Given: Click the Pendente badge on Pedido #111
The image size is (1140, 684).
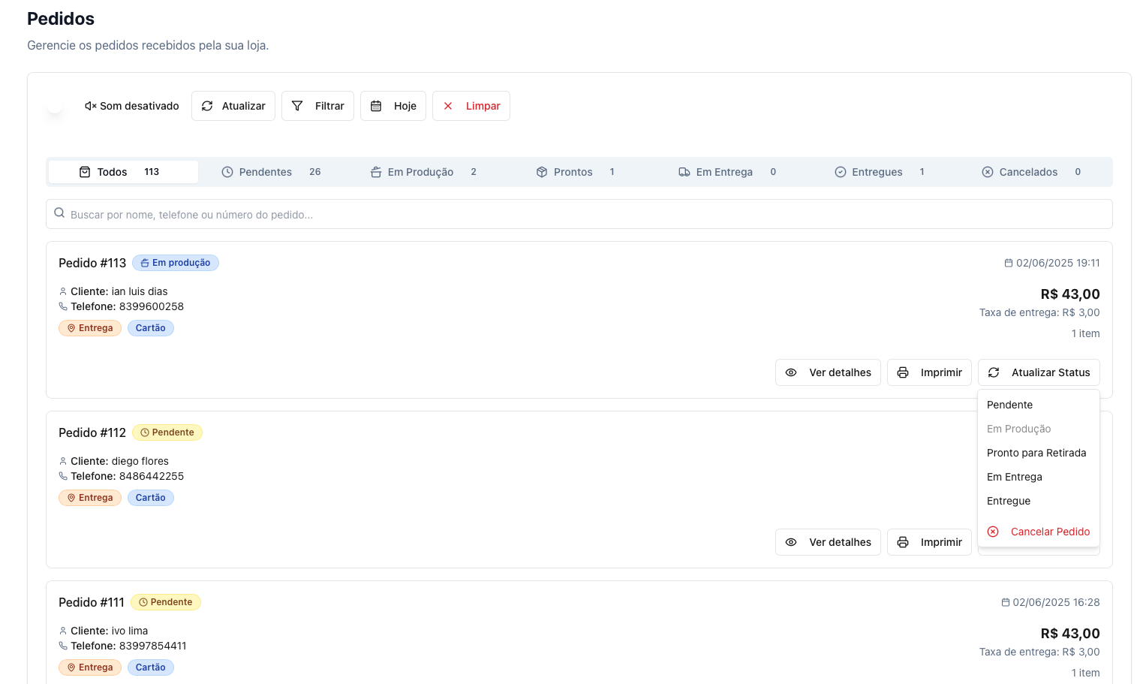Looking at the screenshot, I should pyautogui.click(x=166, y=602).
